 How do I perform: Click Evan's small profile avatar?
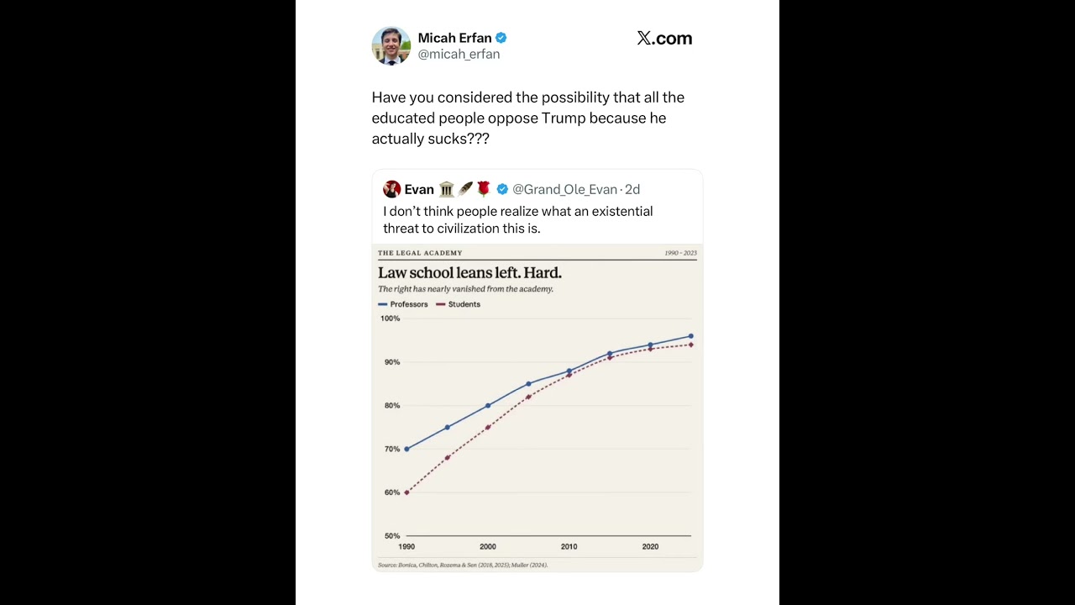[391, 189]
